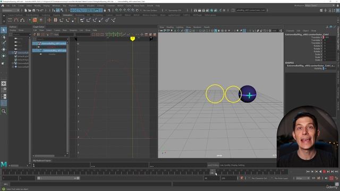Screen dimensions: 340x191
Task: Open the Channel Box Object menu
Action: 305,31
